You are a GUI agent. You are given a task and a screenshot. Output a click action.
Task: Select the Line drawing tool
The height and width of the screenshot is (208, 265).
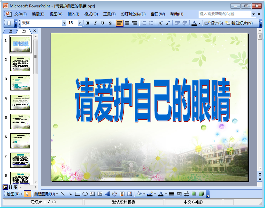63,194
